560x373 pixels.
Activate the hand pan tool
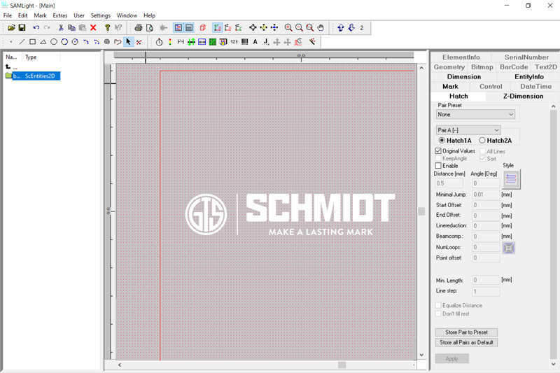(x=321, y=27)
